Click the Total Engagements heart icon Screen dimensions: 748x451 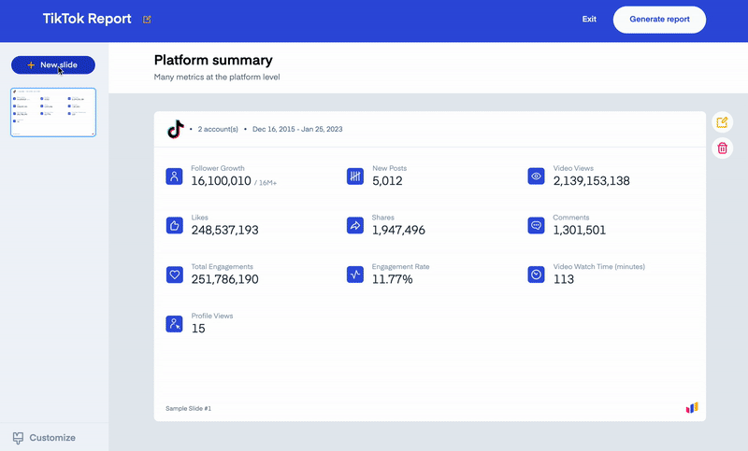coord(174,275)
